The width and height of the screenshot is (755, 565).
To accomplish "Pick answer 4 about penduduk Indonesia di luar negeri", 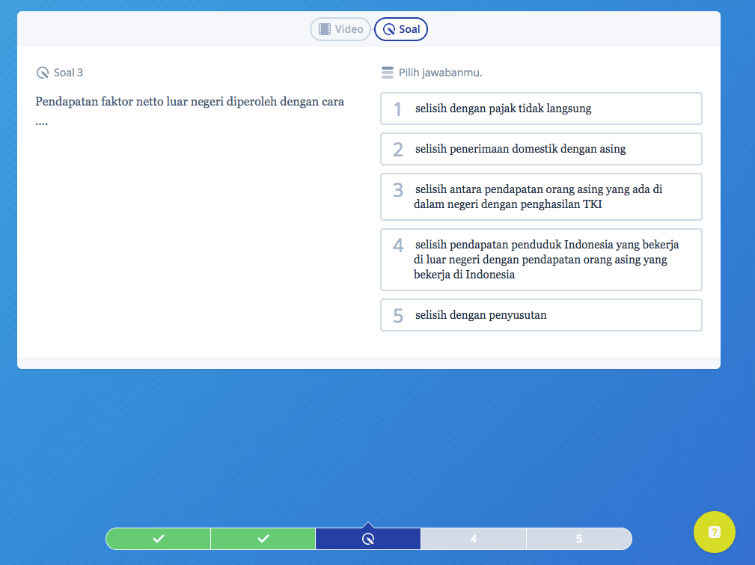I will pyautogui.click(x=540, y=260).
